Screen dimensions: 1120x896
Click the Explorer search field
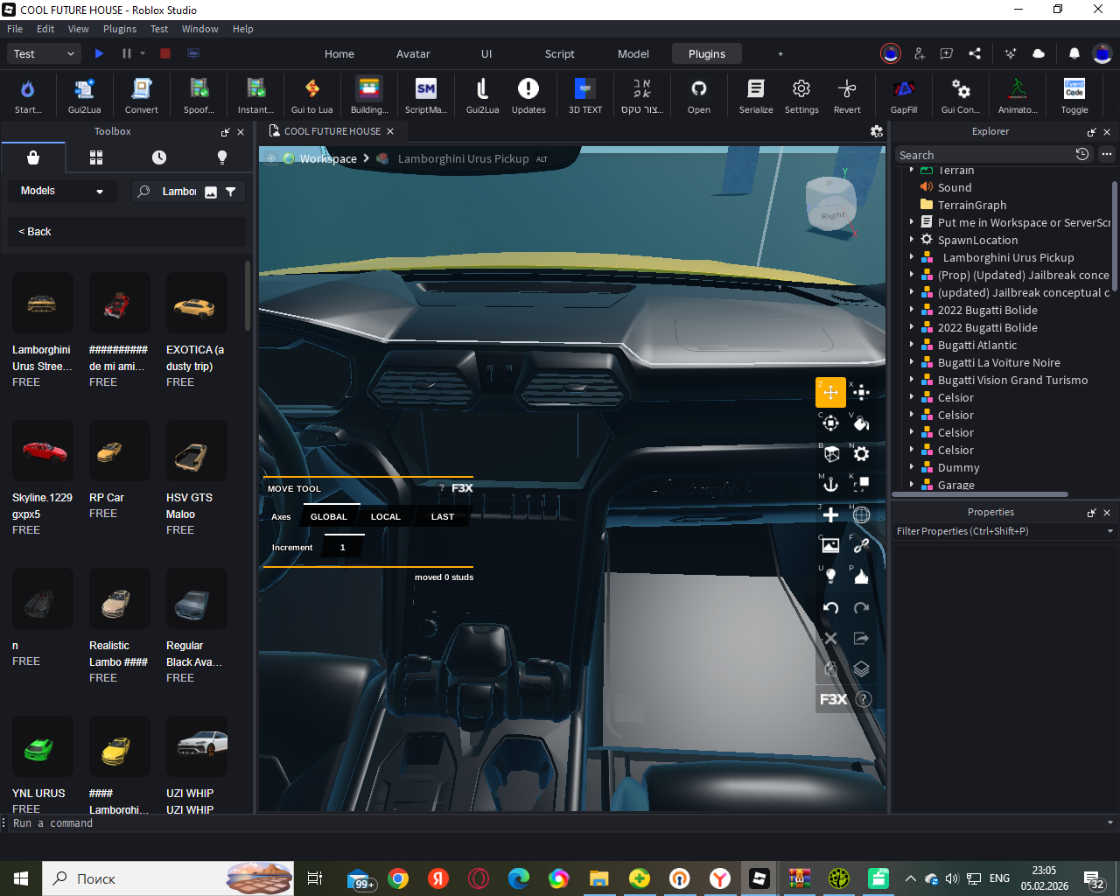tap(982, 155)
